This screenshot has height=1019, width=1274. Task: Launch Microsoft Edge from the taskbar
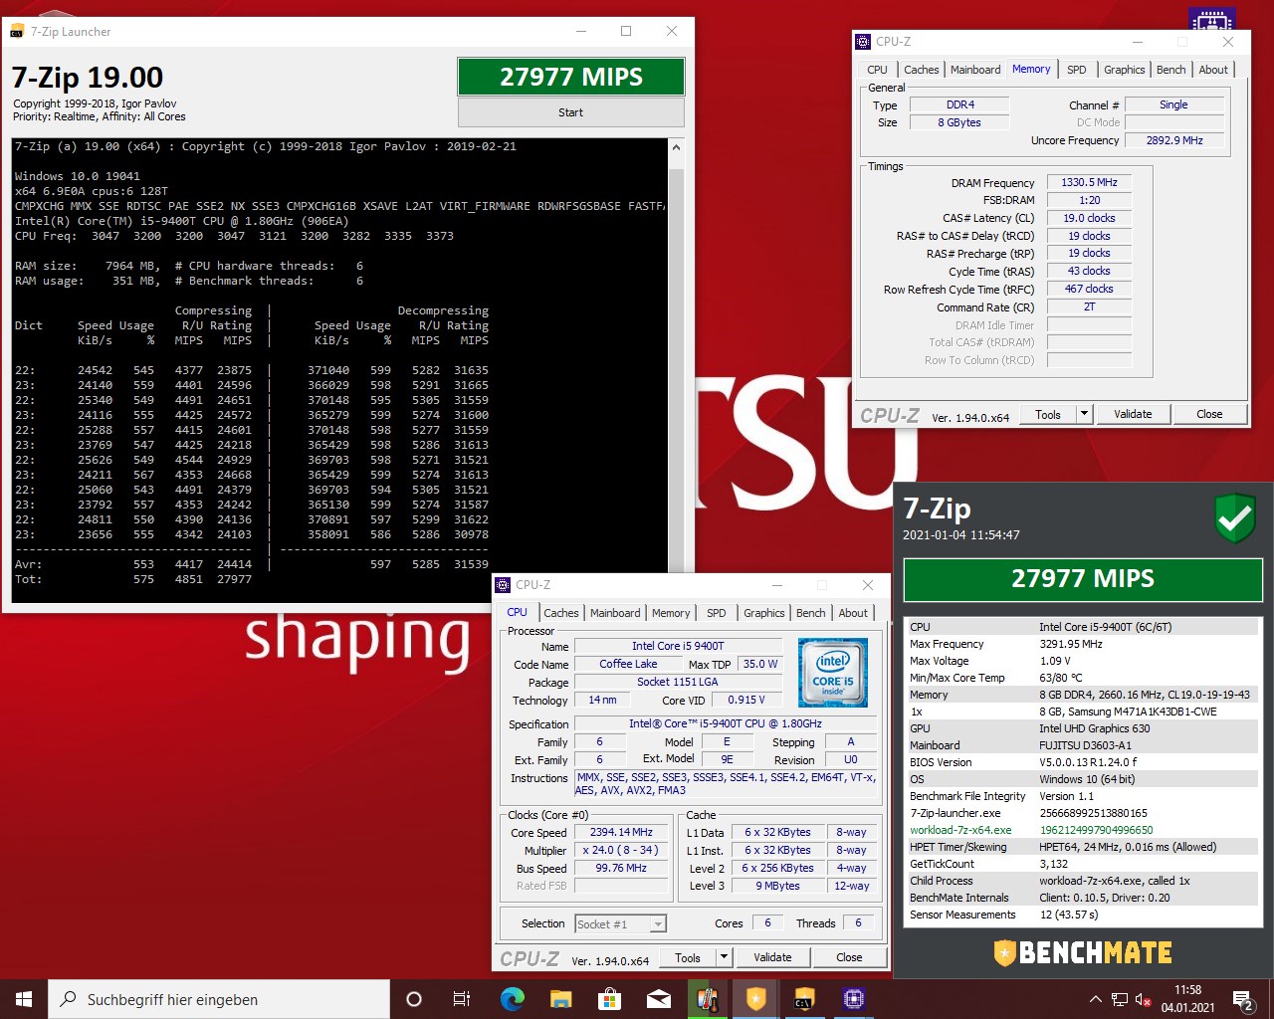click(x=512, y=999)
